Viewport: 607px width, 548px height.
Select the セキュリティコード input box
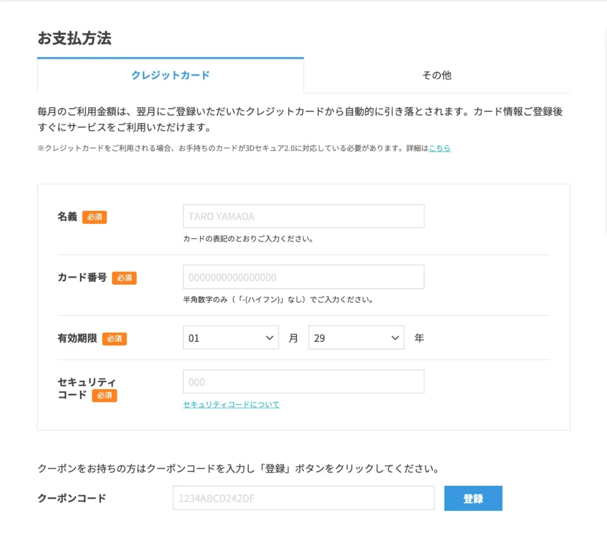(x=303, y=382)
